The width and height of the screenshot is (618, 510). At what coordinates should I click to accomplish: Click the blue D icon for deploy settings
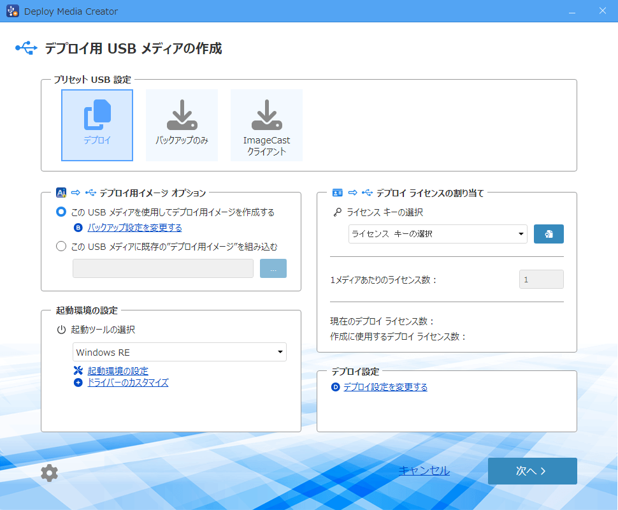[x=335, y=387]
